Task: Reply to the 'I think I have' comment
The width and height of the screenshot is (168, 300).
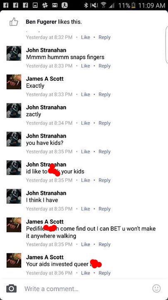Action: (105, 209)
